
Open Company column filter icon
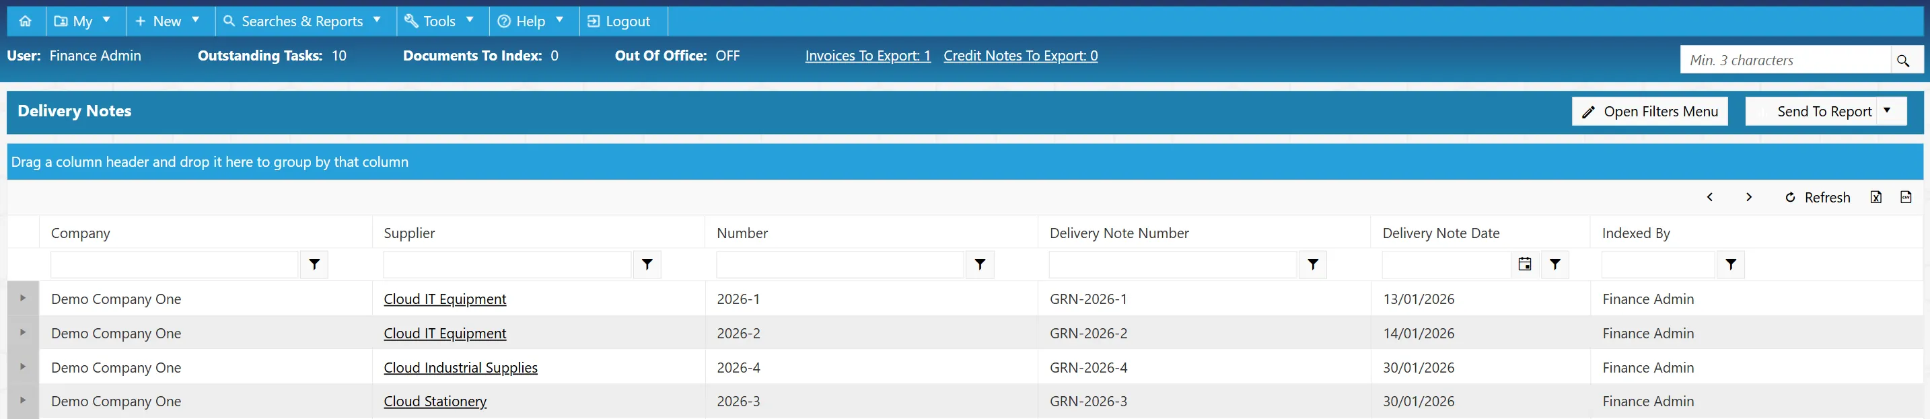click(x=315, y=264)
